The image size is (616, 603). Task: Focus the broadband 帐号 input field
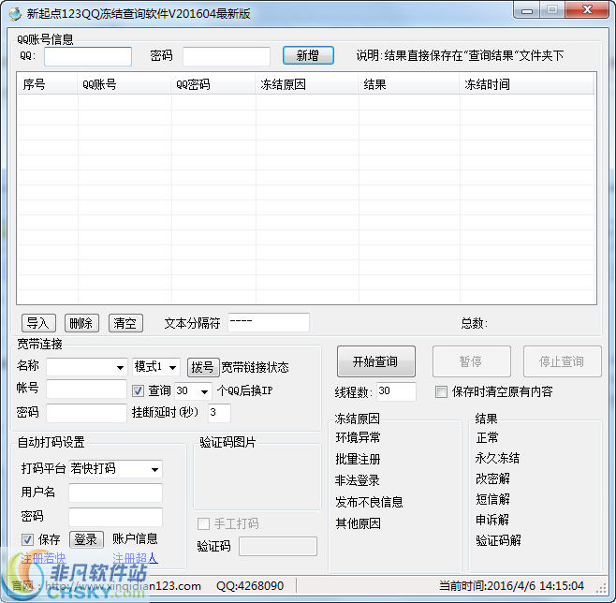[x=86, y=389]
